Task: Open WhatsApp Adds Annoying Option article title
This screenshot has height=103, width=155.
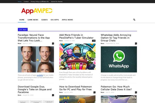Action: tap(116, 38)
